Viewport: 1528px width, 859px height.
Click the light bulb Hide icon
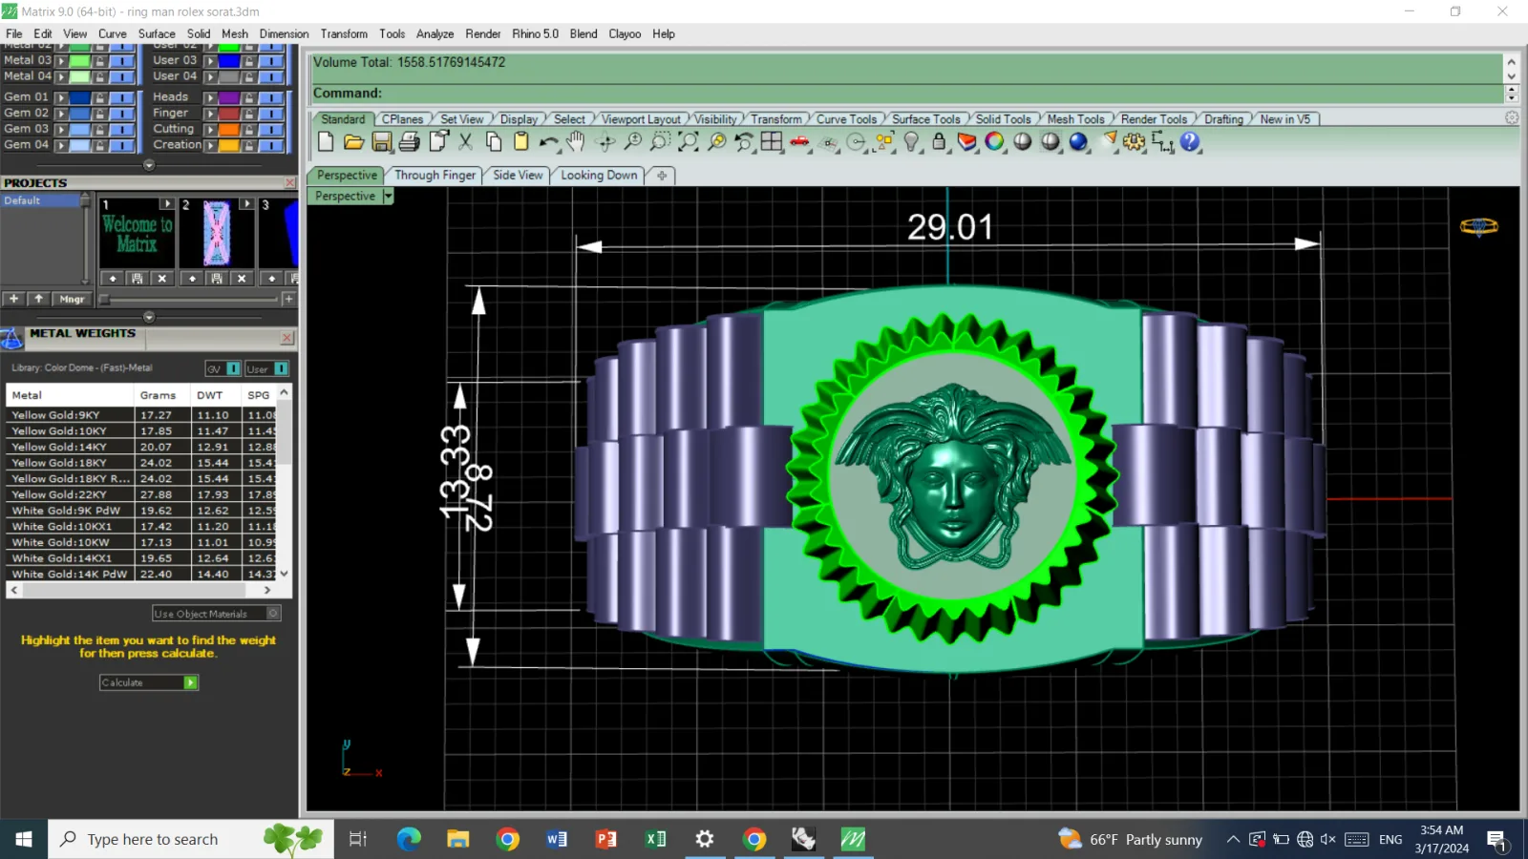[x=912, y=142]
